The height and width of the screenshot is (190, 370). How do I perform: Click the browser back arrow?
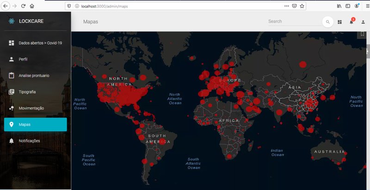tap(6, 6)
